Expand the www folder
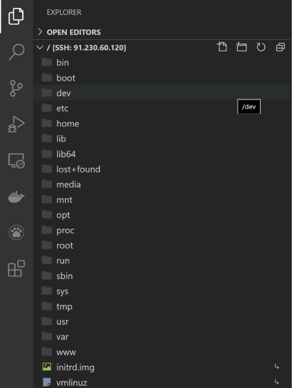Viewport: 292px width, 388px height. (162, 352)
